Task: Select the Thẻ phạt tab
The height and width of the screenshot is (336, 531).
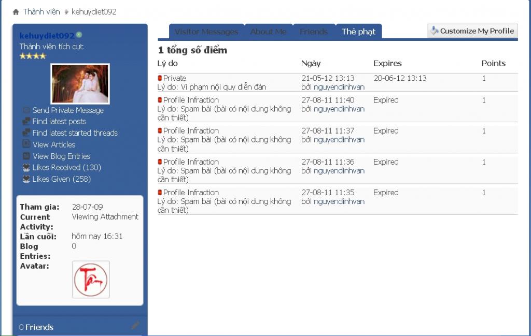Action: (x=358, y=32)
